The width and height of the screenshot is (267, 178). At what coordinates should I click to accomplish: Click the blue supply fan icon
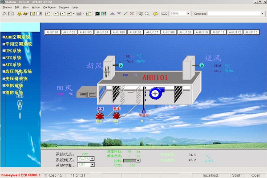(x=156, y=93)
